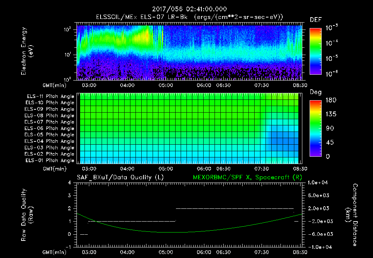
Task: Click the 10^-6 tick on DEF colorbar
Action: pos(331,74)
